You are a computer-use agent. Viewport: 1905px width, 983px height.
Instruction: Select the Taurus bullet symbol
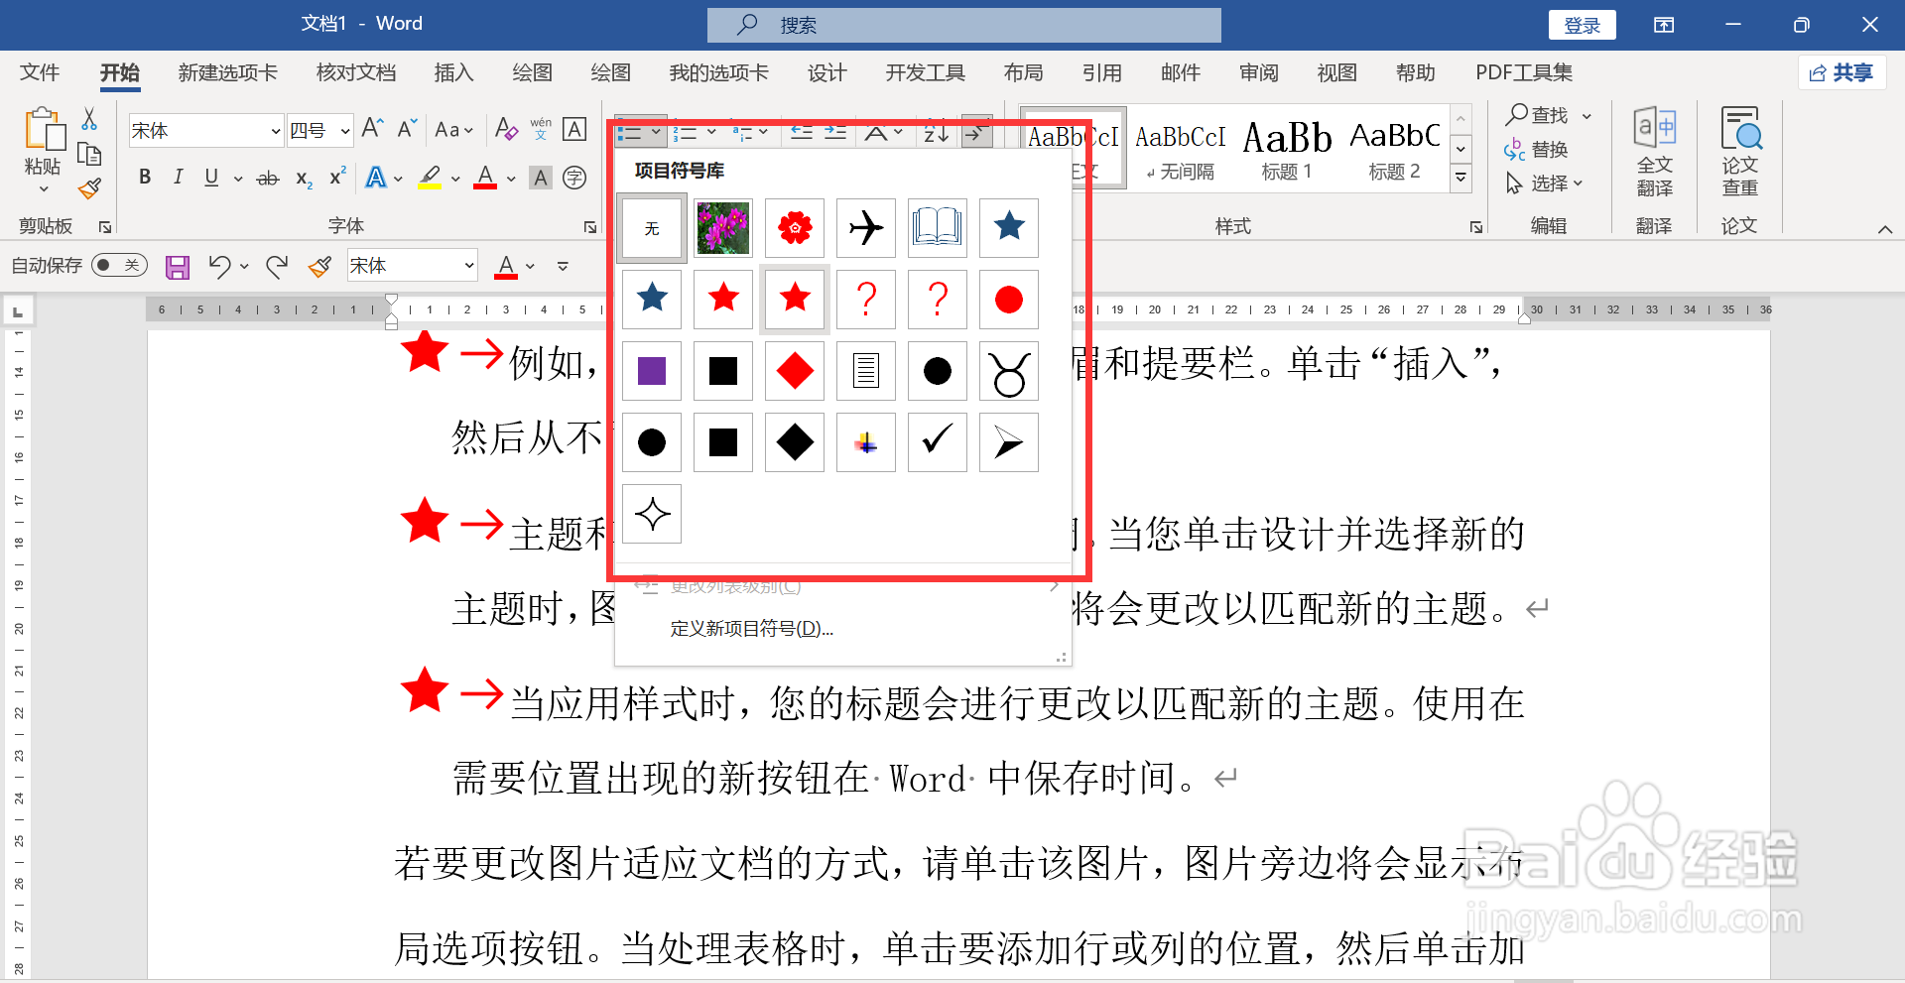[x=1009, y=371]
